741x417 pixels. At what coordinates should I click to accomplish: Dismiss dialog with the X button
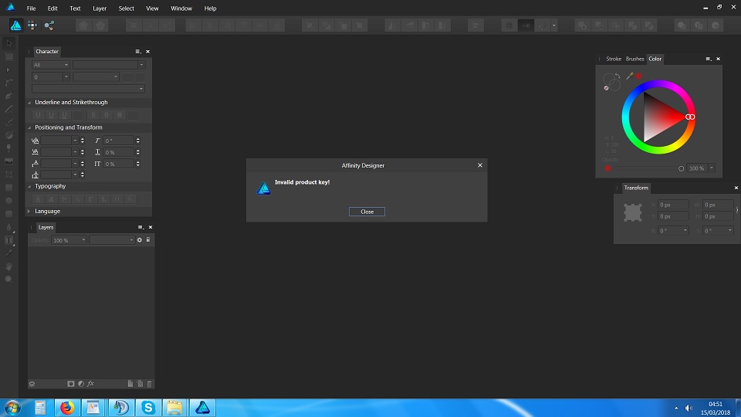pyautogui.click(x=479, y=165)
